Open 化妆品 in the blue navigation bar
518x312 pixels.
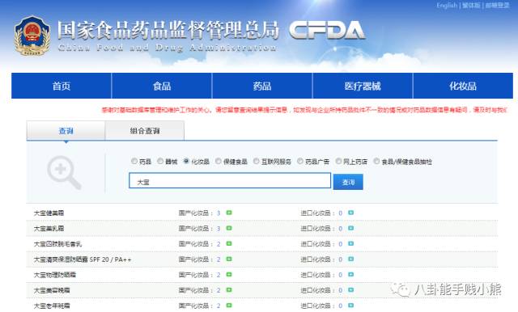[463, 86]
